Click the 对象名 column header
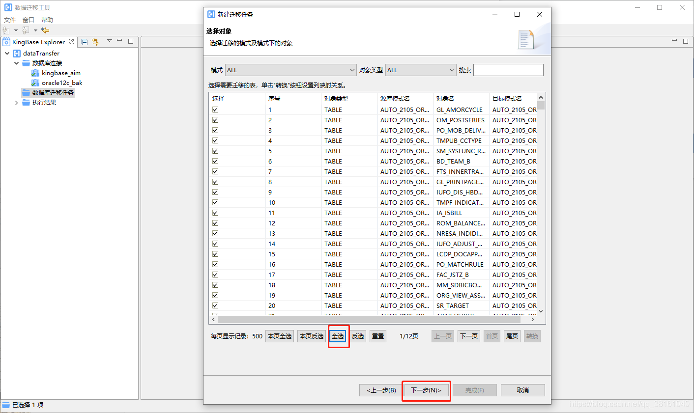694x413 pixels. pyautogui.click(x=461, y=99)
